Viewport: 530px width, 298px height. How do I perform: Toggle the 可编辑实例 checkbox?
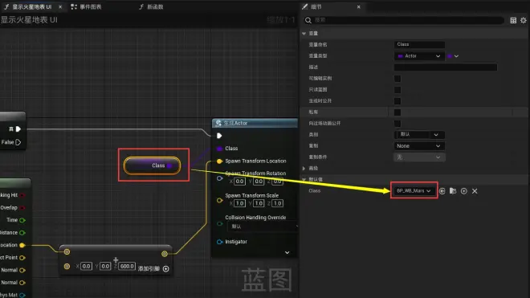(x=397, y=79)
